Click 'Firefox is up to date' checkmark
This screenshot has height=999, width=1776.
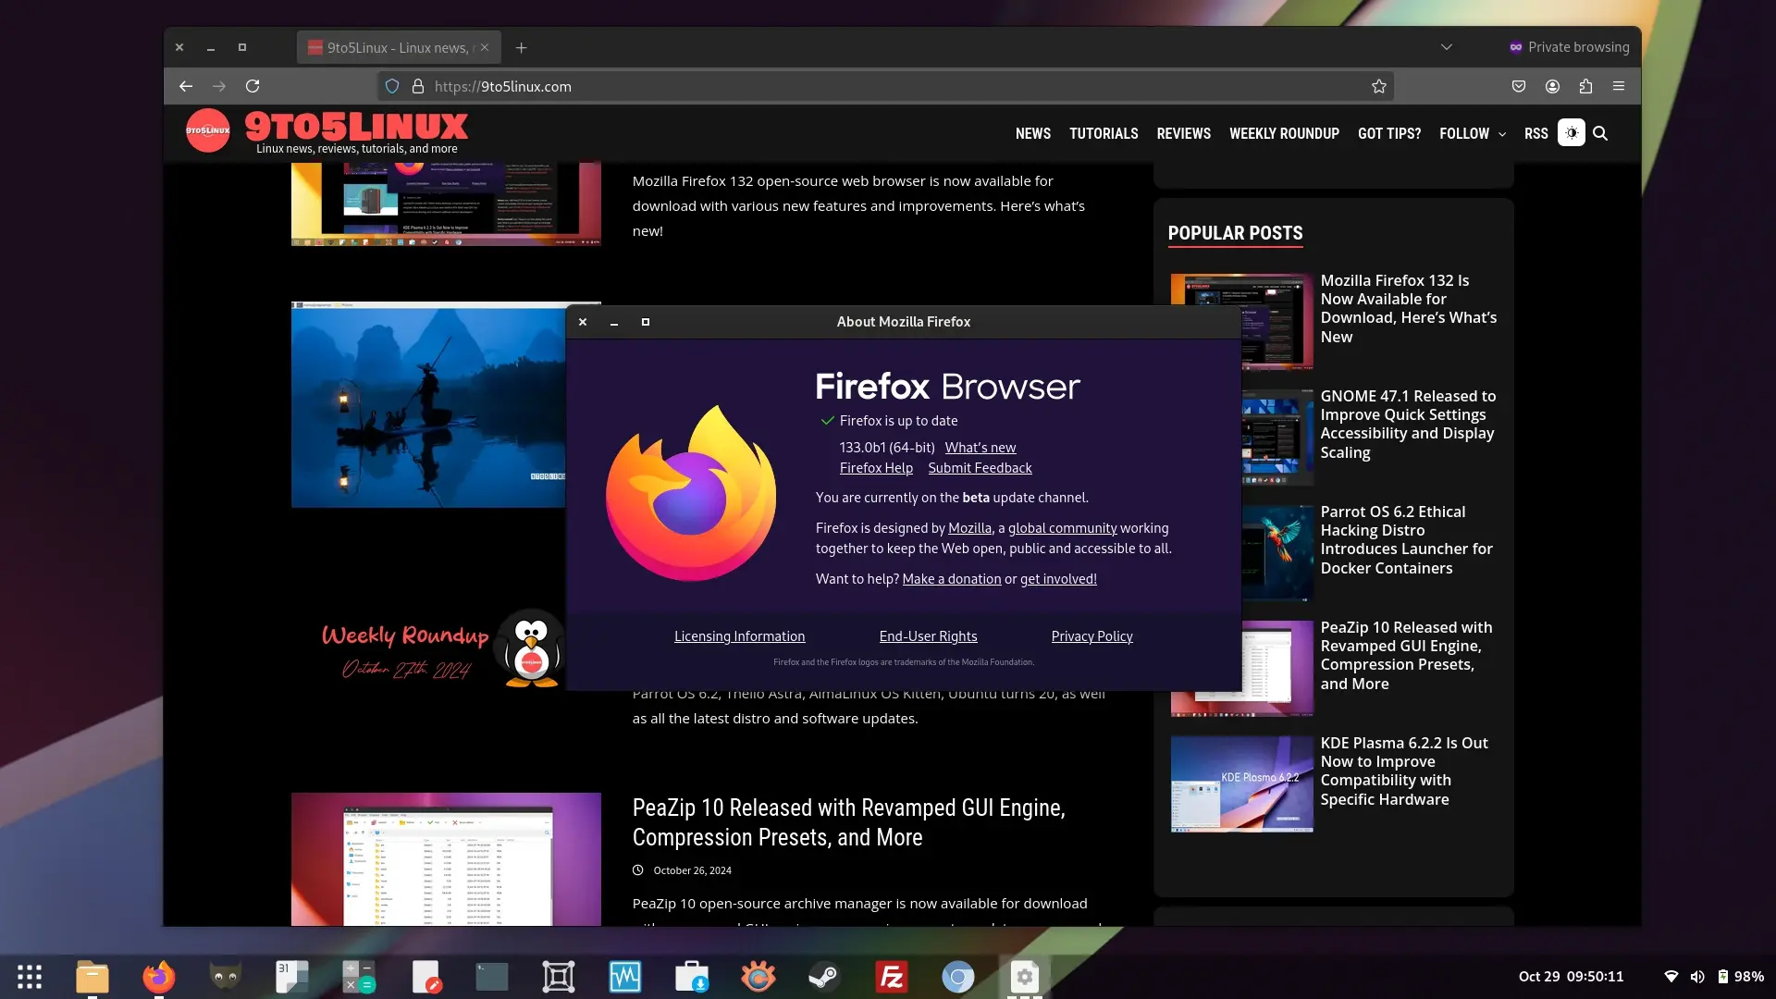(824, 420)
